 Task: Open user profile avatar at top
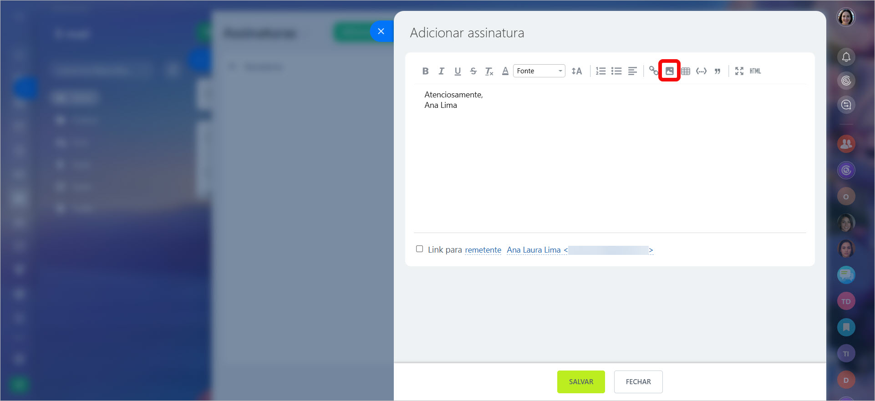(x=846, y=17)
